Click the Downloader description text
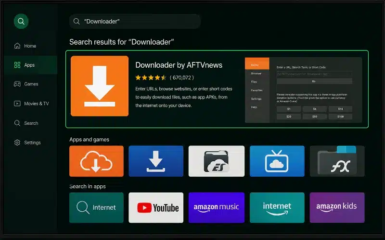 tap(184, 97)
